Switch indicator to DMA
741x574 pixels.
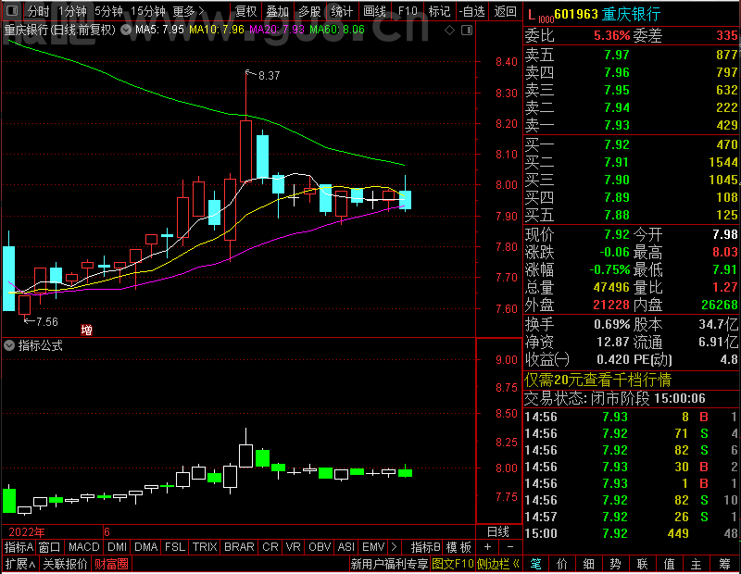click(x=146, y=547)
